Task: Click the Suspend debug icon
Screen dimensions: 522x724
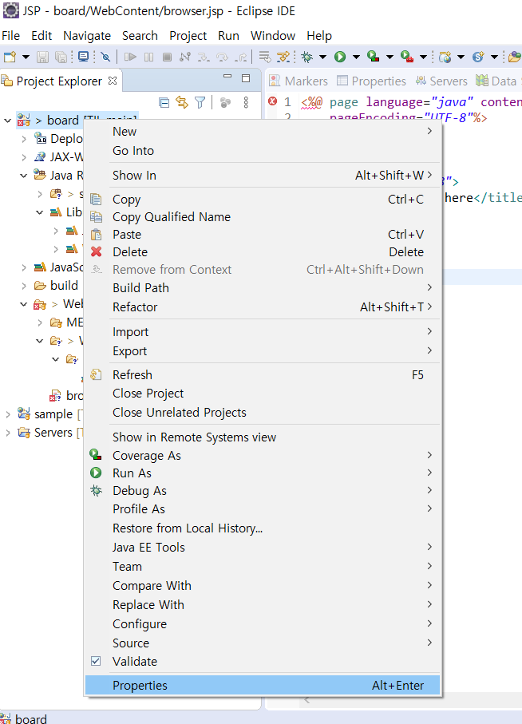Action: (148, 57)
